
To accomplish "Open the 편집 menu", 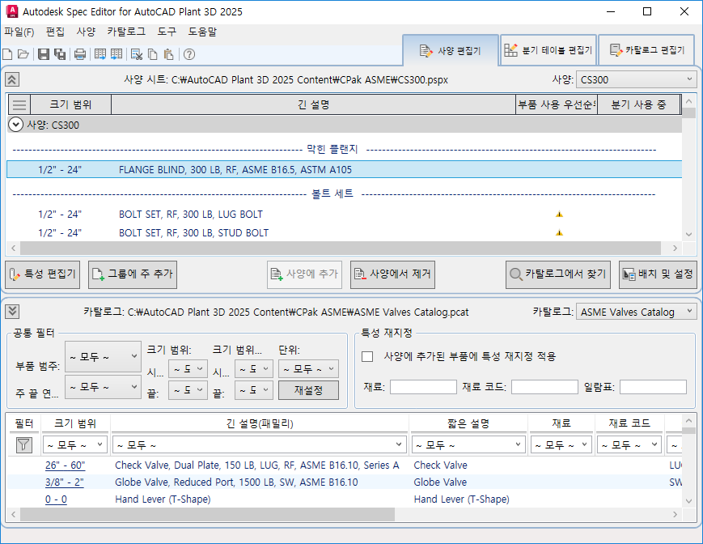I will point(55,32).
